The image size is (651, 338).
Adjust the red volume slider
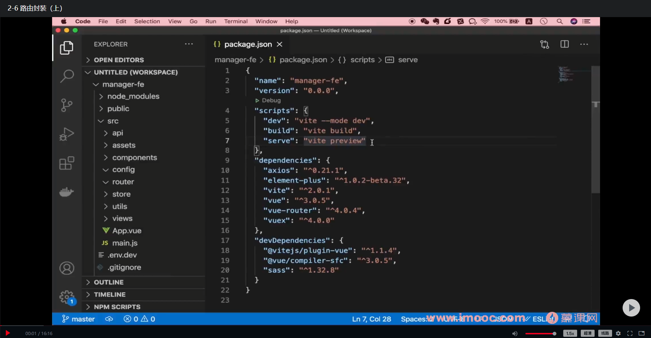coord(541,334)
